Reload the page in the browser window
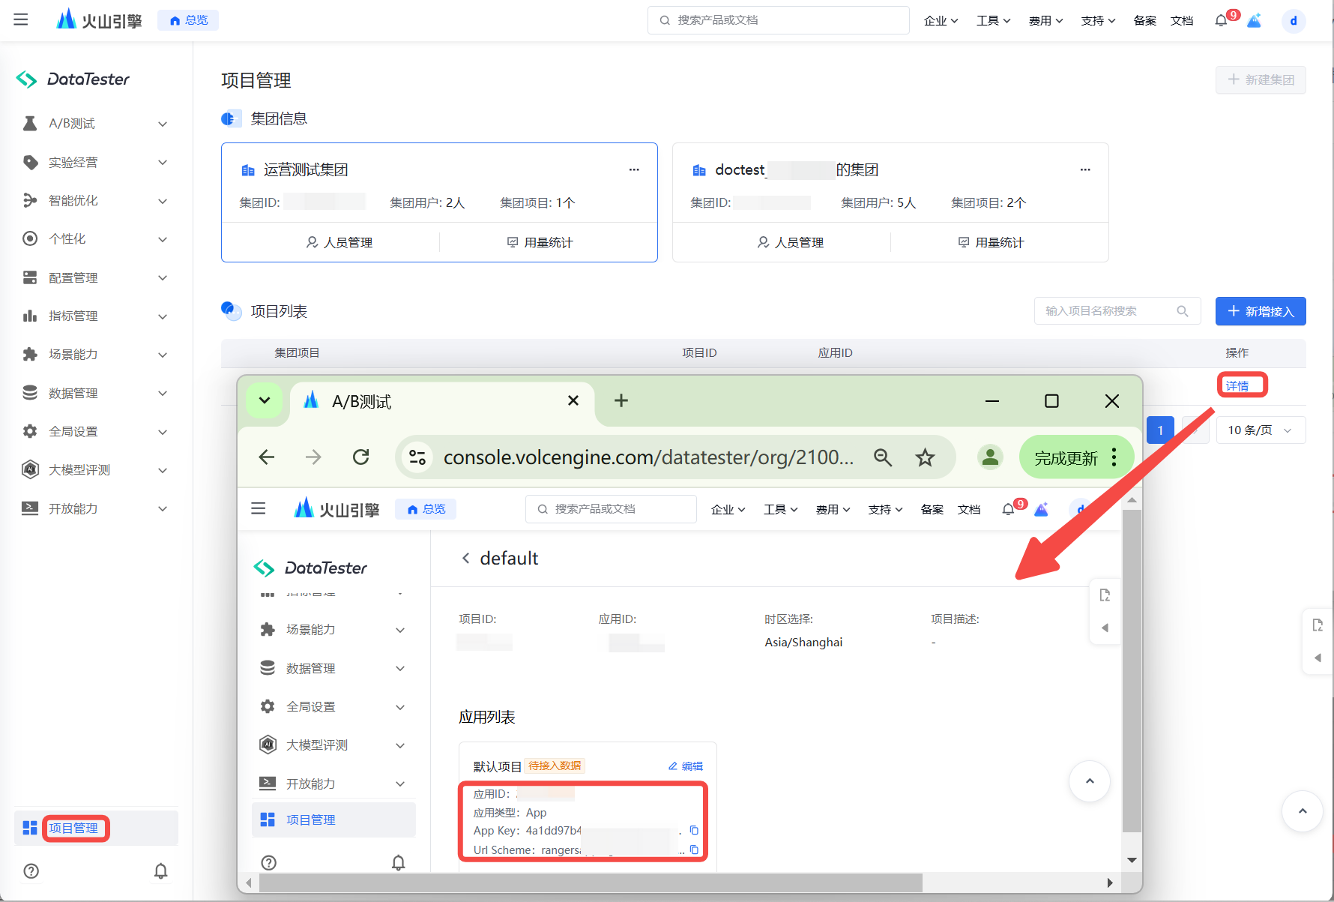 coord(361,457)
